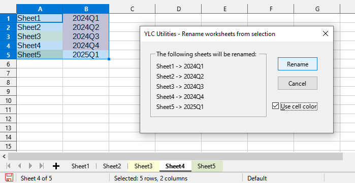Select row 14 header
355x183 pixels.
tap(8, 137)
